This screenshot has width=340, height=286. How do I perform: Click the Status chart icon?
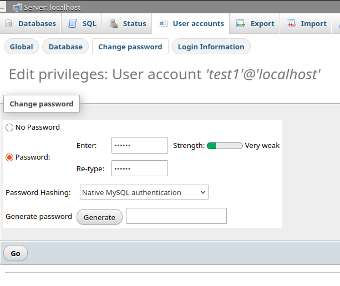(113, 23)
